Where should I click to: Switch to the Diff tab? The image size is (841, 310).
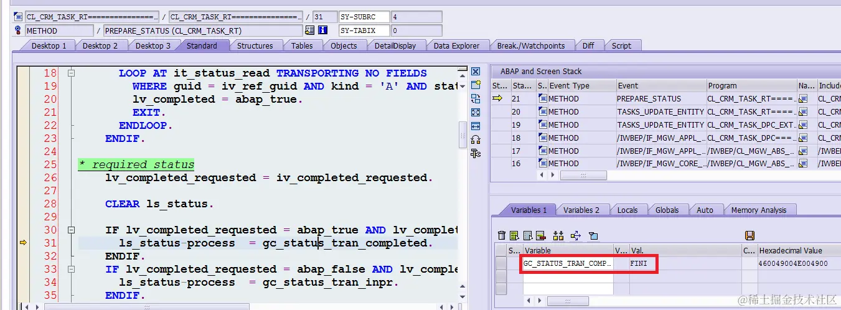(588, 45)
